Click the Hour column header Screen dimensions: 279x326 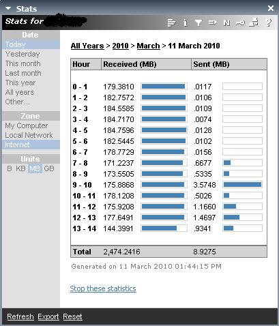(86, 64)
